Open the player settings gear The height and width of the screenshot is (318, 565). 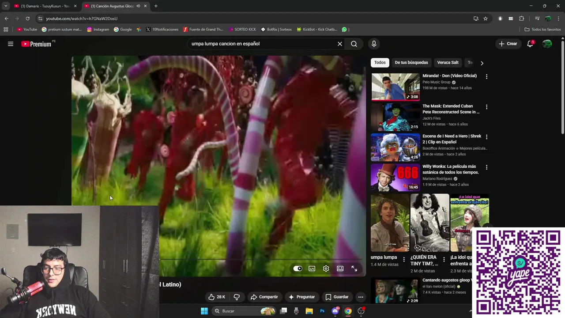tap(326, 269)
